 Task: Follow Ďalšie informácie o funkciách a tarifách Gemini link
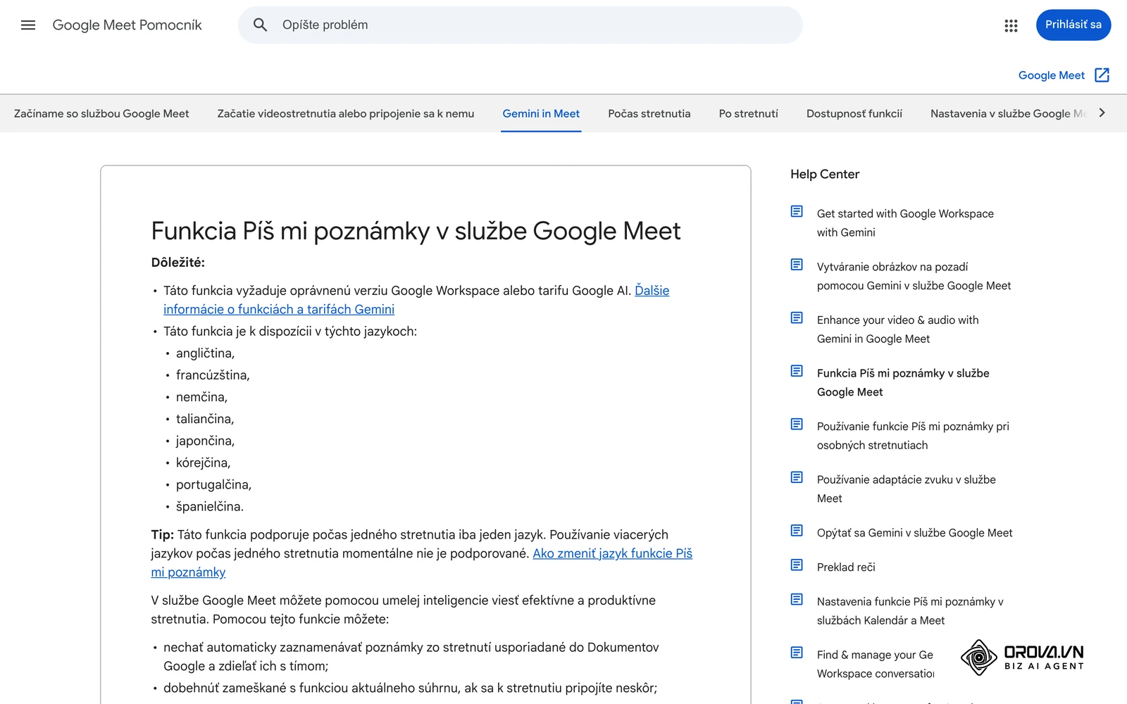pos(416,300)
